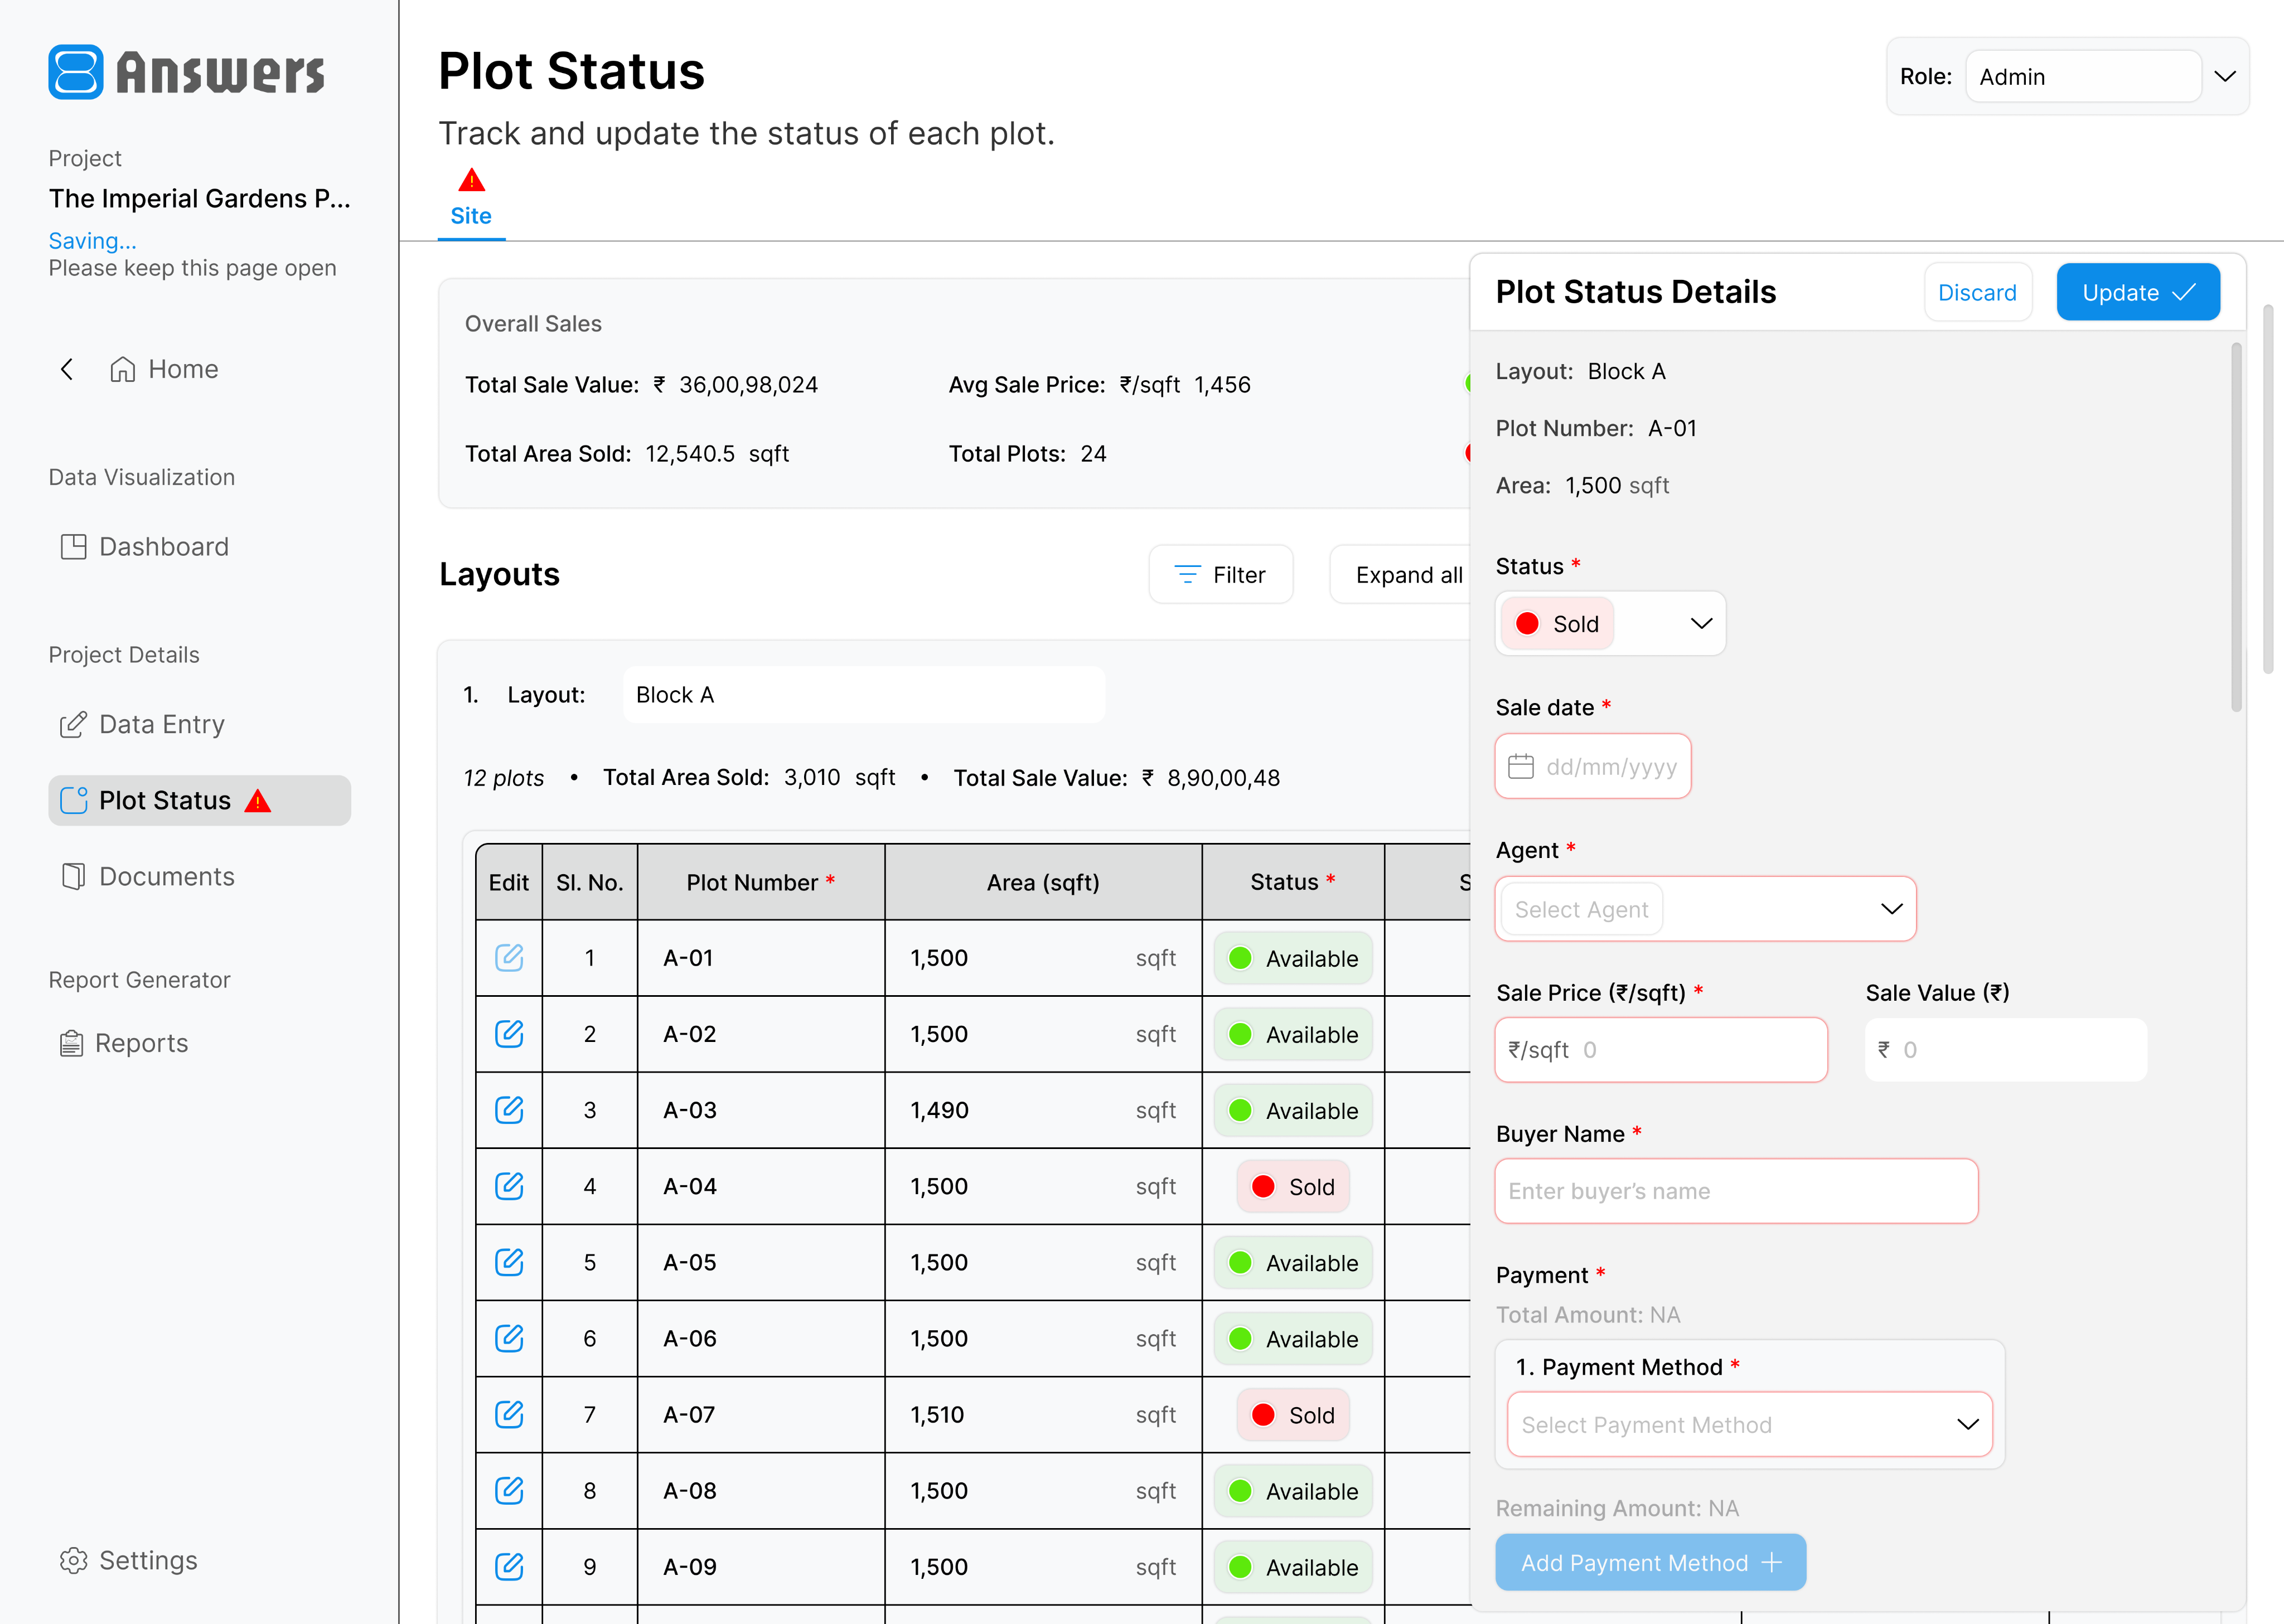
Task: Click the Settings gear icon
Action: [x=73, y=1560]
